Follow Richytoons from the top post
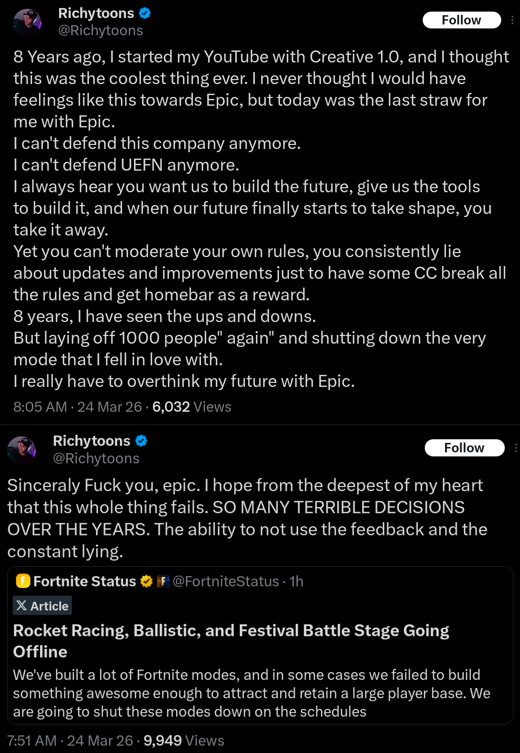 (x=461, y=20)
